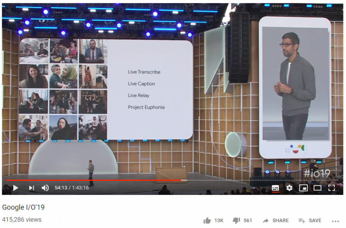Click the 415,286 views count
The width and height of the screenshot is (346, 228).
point(22,220)
